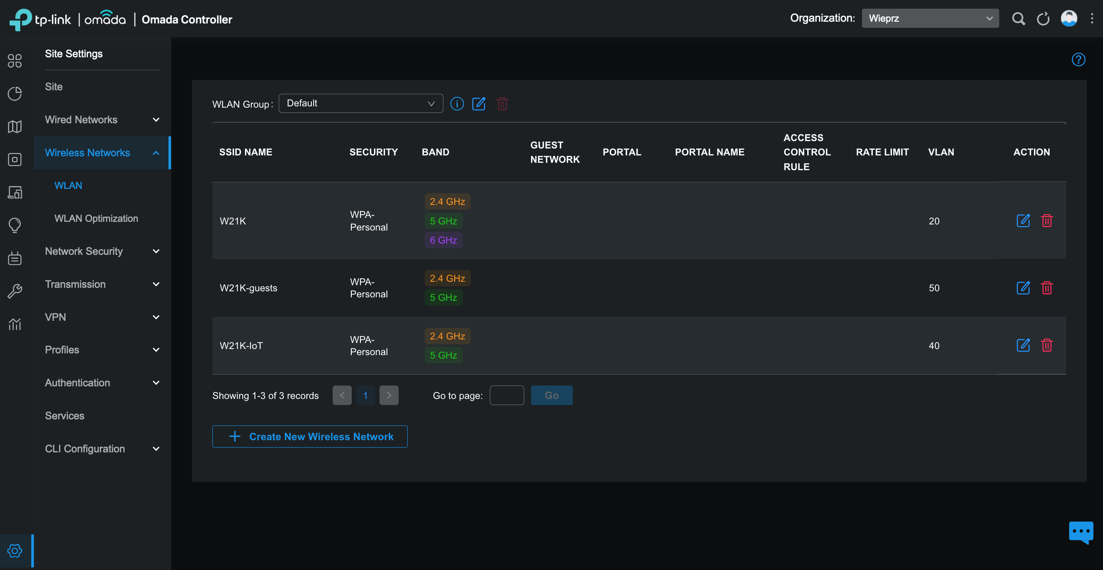Open the three-dot more options menu

coord(1092,18)
